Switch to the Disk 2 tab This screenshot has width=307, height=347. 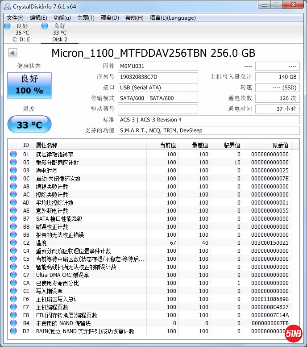(59, 33)
